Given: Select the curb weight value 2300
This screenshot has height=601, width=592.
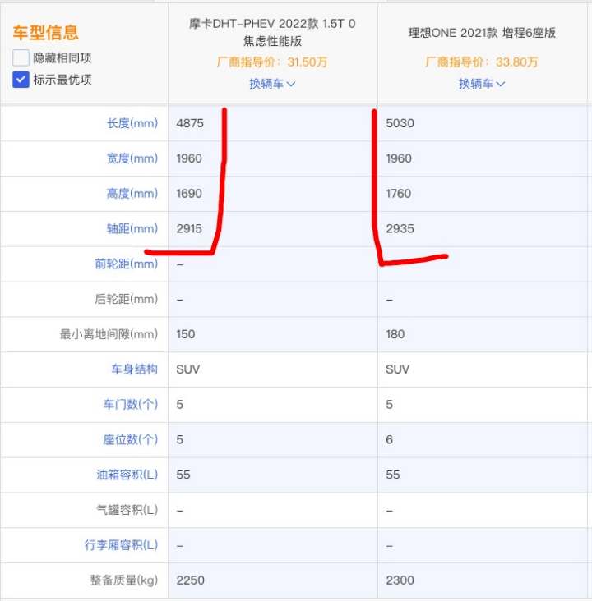Looking at the screenshot, I should (400, 580).
